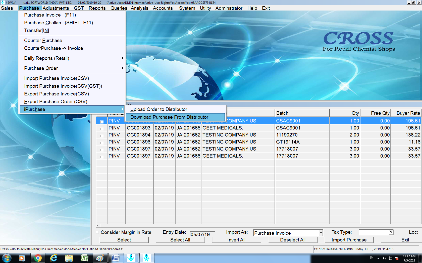Open the GST menu
The image size is (422, 263).
click(x=79, y=8)
